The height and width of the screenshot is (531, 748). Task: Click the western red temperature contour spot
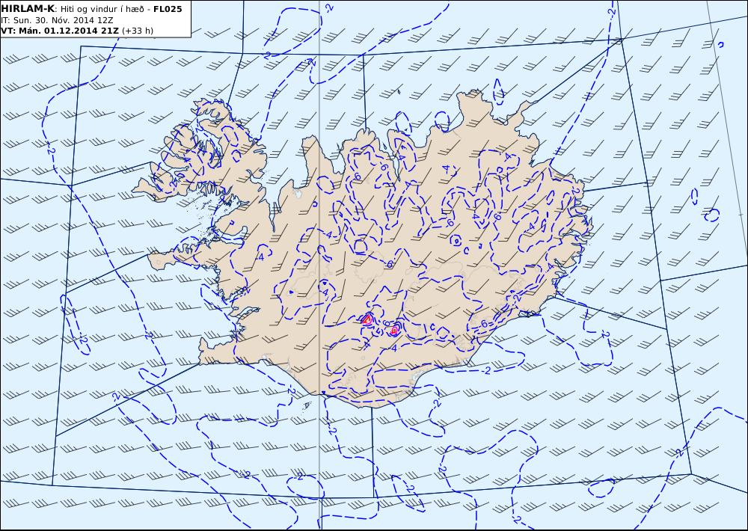(367, 319)
